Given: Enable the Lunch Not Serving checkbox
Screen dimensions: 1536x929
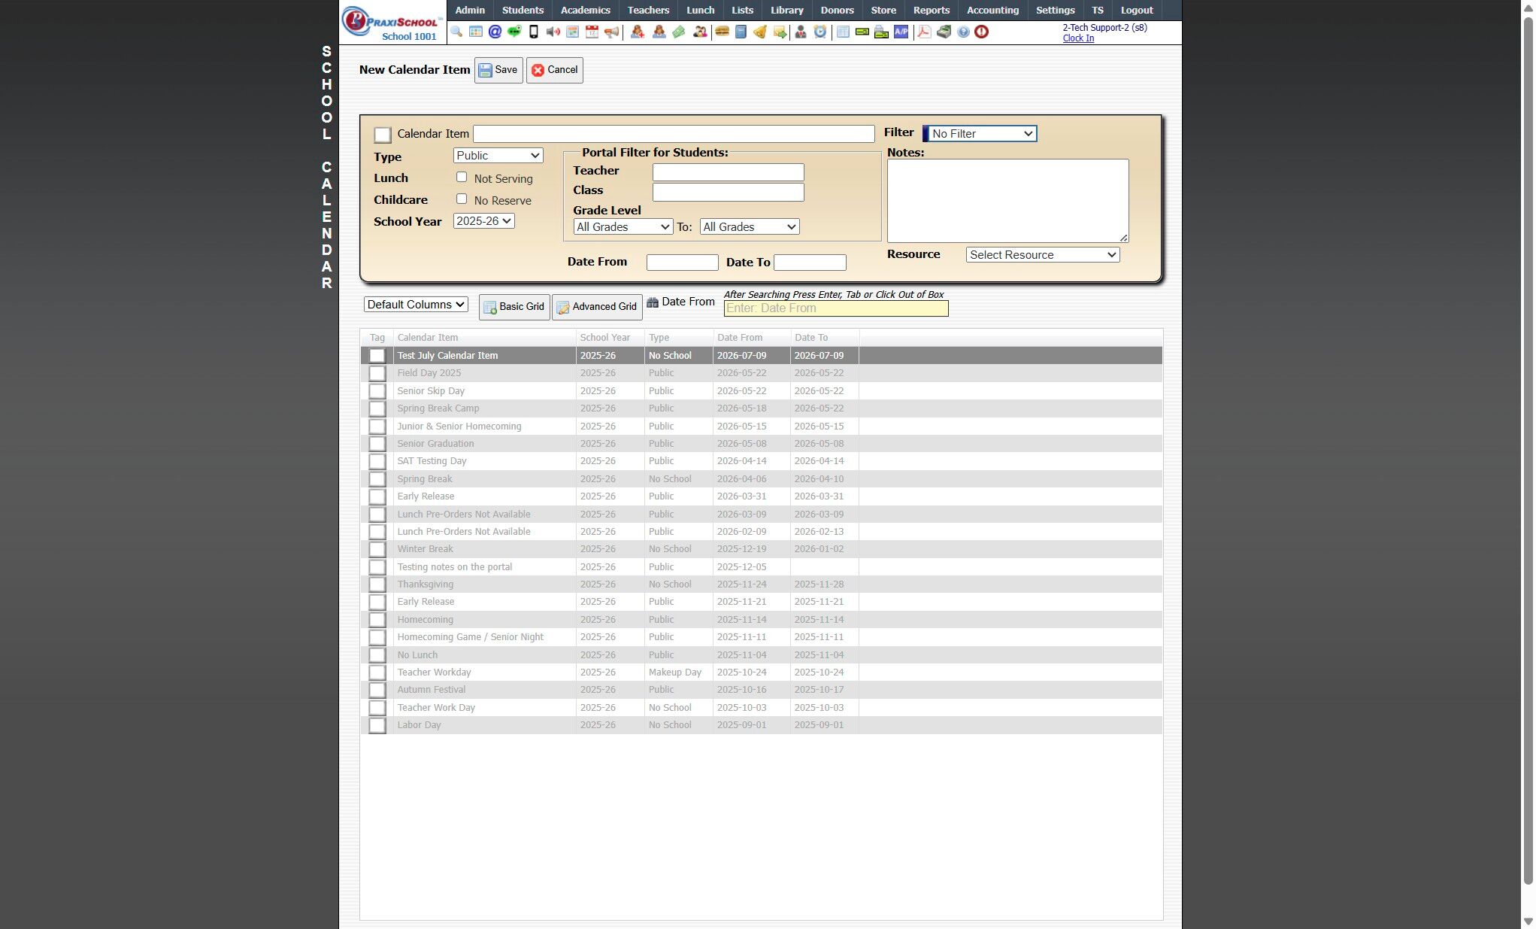Looking at the screenshot, I should (462, 178).
